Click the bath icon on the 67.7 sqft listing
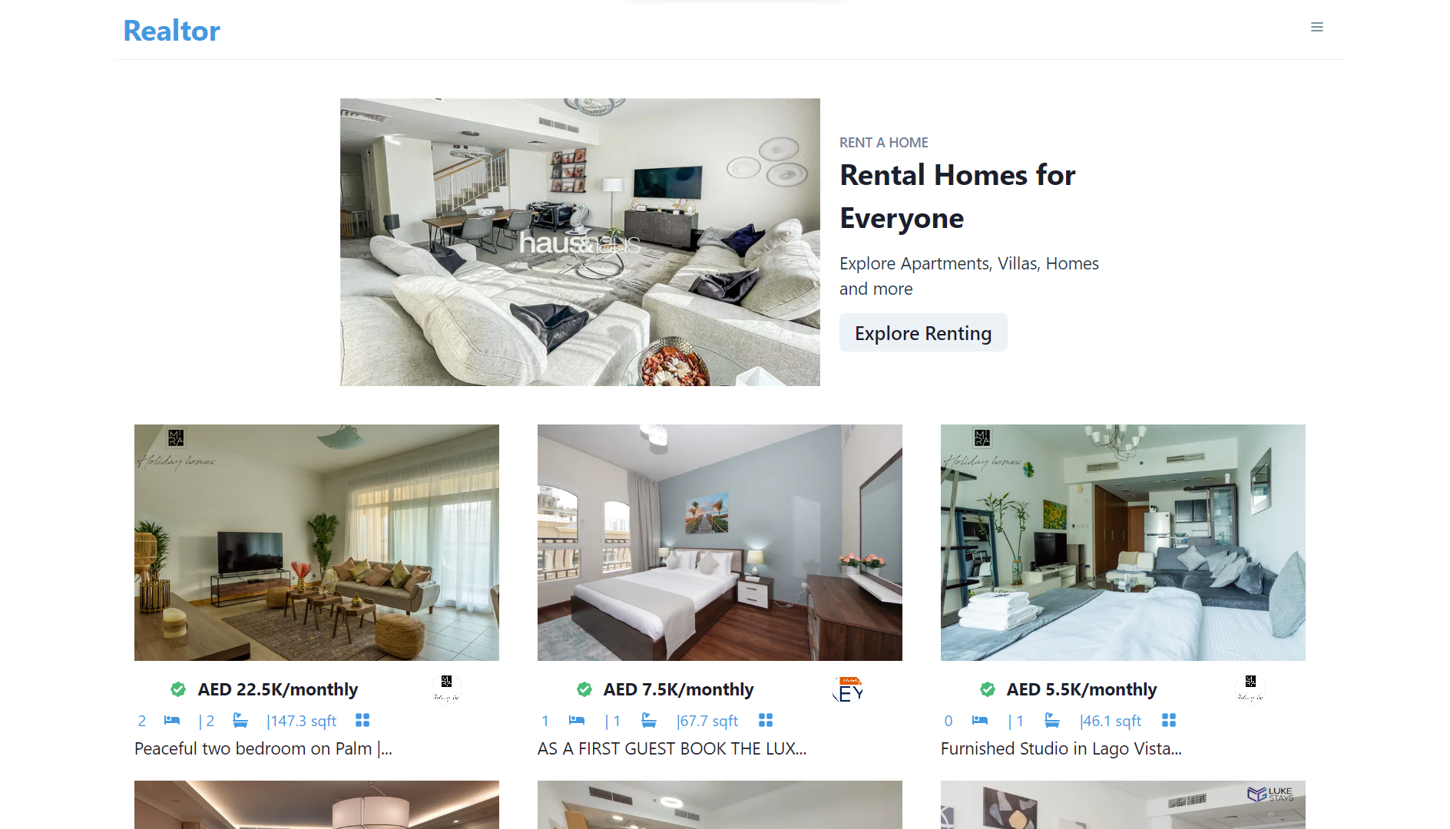1450x829 pixels. click(649, 720)
